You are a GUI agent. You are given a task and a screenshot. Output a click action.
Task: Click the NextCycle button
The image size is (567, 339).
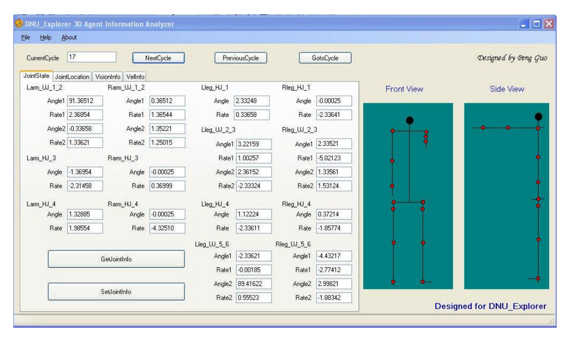pyautogui.click(x=159, y=58)
